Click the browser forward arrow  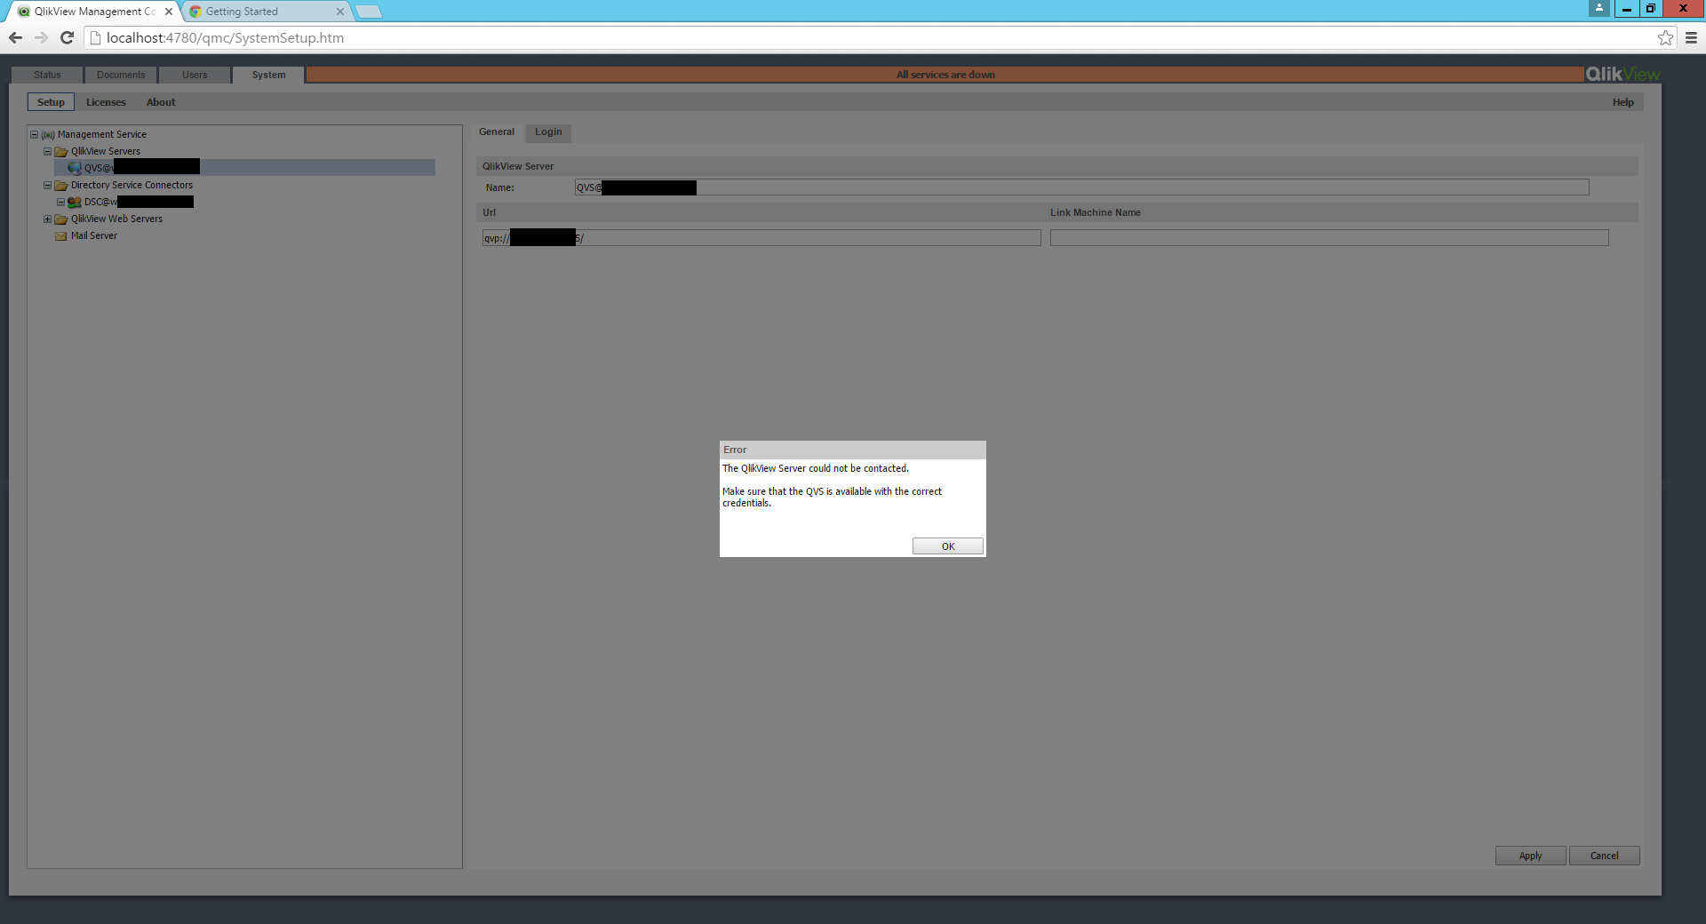pyautogui.click(x=41, y=37)
